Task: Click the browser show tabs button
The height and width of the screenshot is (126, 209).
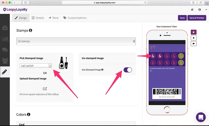Action: [x=201, y=3]
